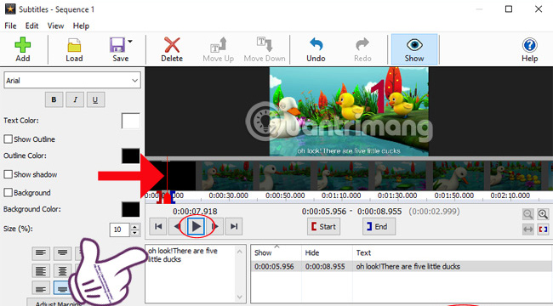Select 'oh look!There are five little ducks' row text
The height and width of the screenshot is (306, 553).
click(408, 267)
